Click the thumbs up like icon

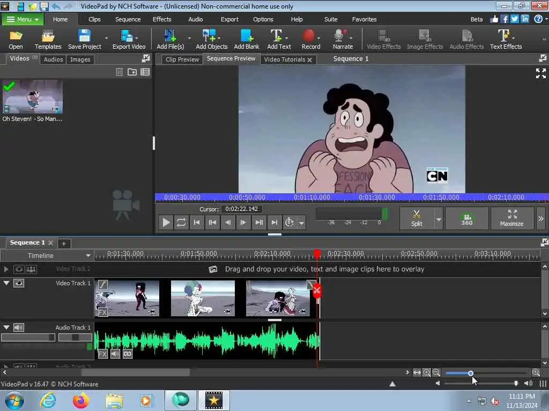[494, 19]
